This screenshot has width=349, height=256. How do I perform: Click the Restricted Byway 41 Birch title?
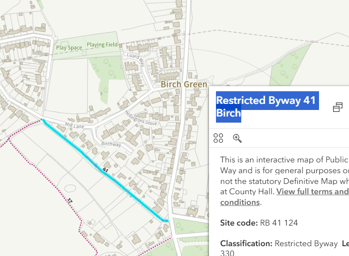[x=266, y=107]
